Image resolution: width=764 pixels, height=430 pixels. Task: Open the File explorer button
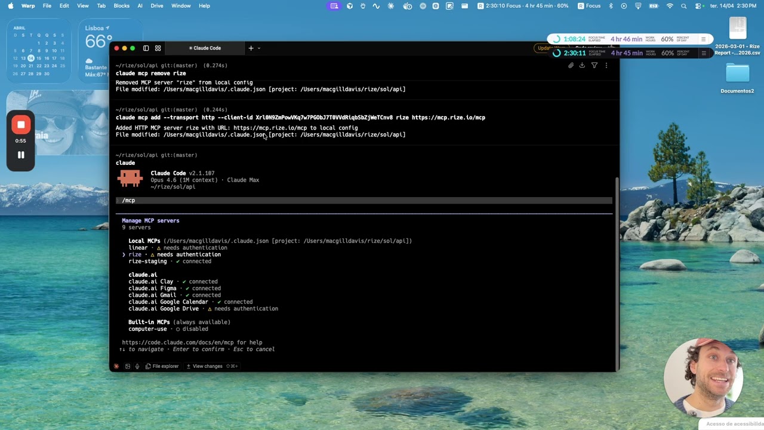162,366
